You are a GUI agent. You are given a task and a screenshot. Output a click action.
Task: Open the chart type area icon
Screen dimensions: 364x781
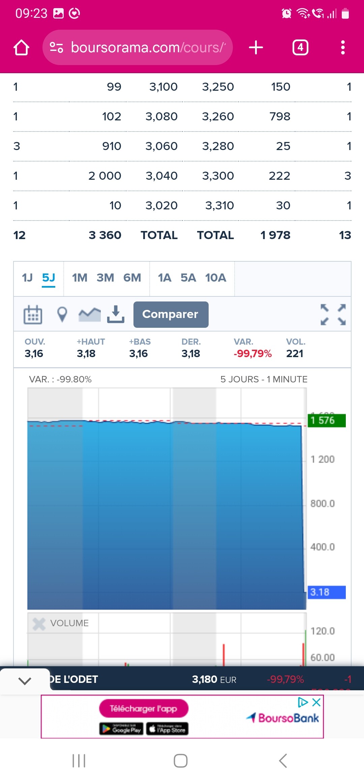click(89, 314)
